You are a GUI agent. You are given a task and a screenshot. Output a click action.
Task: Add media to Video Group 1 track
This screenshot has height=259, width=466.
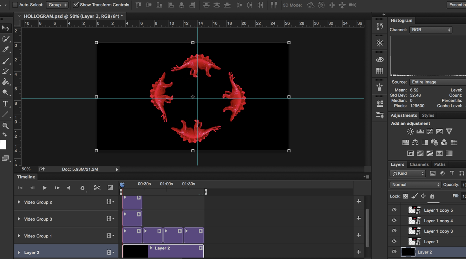coord(359,235)
